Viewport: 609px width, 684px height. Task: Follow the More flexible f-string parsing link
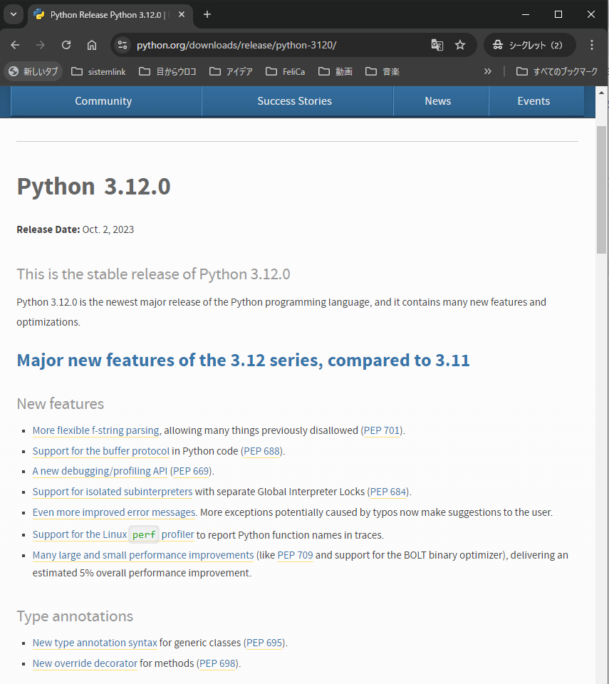click(x=96, y=430)
